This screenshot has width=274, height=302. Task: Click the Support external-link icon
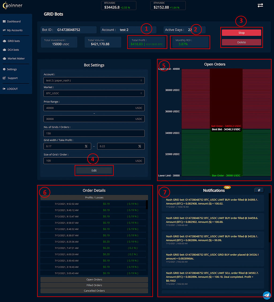click(x=4, y=78)
